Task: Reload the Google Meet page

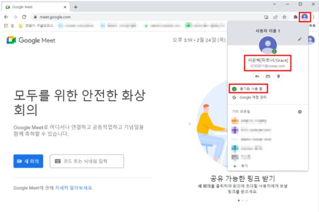Action: pos(24,17)
